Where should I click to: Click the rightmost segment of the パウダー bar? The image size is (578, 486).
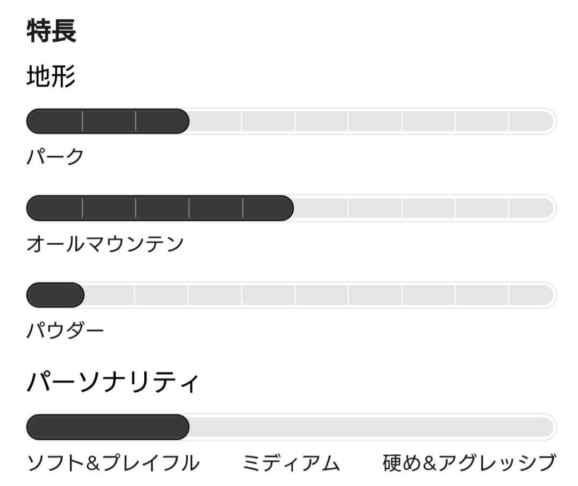531,295
